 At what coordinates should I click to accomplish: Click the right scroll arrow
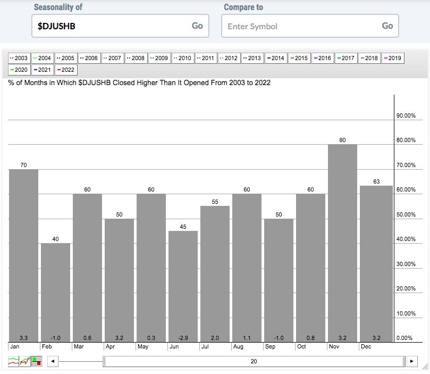412,362
